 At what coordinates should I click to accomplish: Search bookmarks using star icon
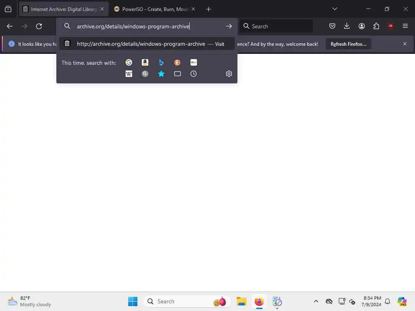(x=161, y=74)
